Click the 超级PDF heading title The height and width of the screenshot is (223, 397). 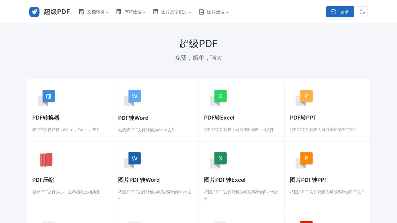pos(198,44)
